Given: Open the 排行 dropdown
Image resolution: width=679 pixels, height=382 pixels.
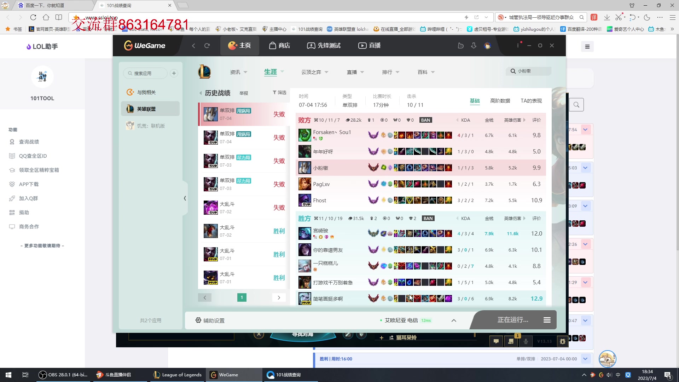Looking at the screenshot, I should click(390, 72).
